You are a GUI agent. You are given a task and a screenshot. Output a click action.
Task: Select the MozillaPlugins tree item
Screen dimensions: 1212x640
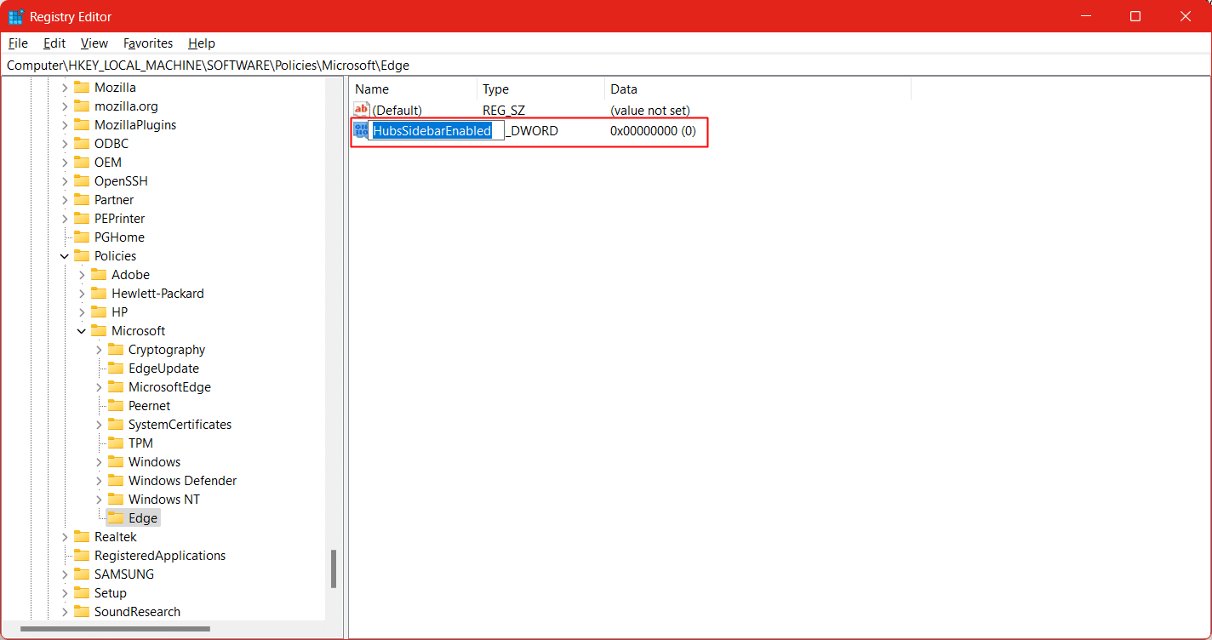[x=135, y=125]
